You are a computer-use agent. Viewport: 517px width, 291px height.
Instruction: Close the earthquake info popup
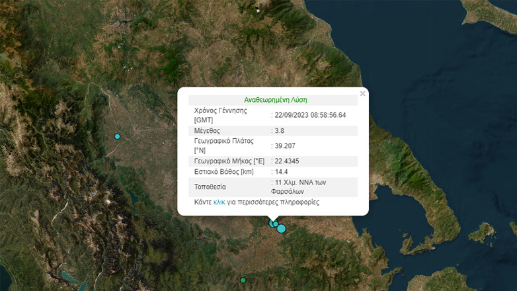tap(363, 94)
